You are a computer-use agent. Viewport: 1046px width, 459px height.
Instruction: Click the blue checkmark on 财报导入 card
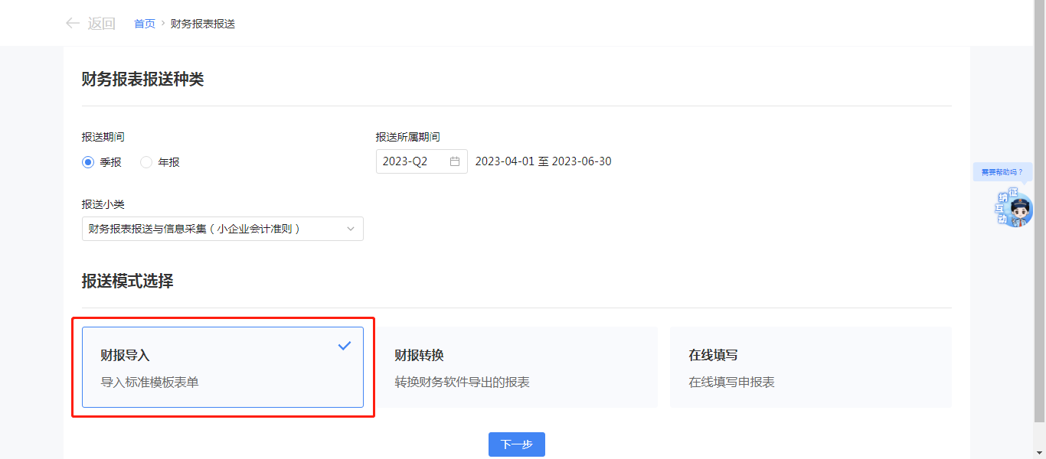(x=345, y=346)
